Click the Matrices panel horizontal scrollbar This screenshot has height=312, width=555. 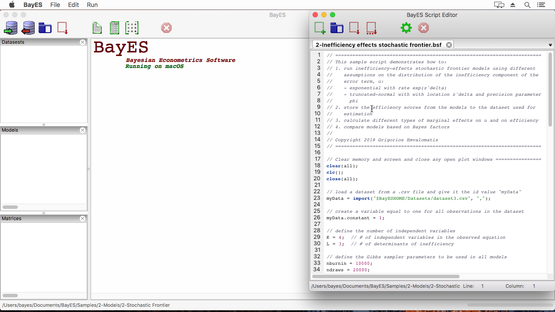point(10,296)
